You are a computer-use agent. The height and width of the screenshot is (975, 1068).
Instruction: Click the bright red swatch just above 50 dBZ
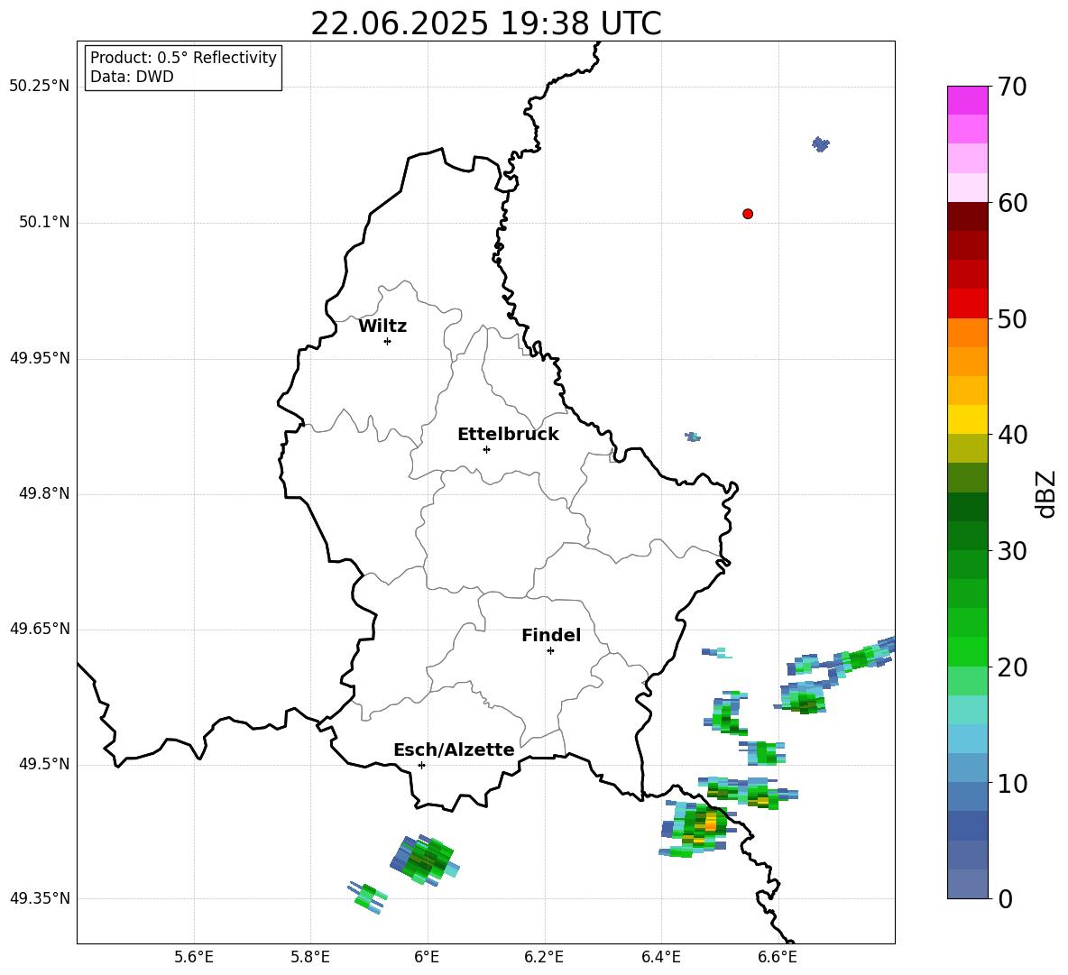(x=967, y=304)
